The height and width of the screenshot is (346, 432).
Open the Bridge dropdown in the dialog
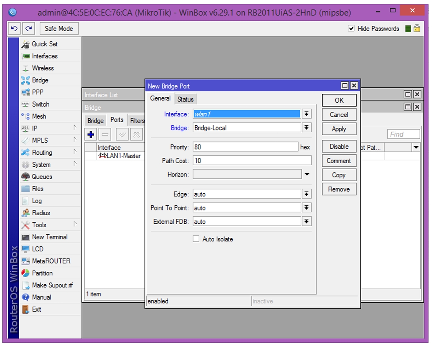pyautogui.click(x=307, y=128)
